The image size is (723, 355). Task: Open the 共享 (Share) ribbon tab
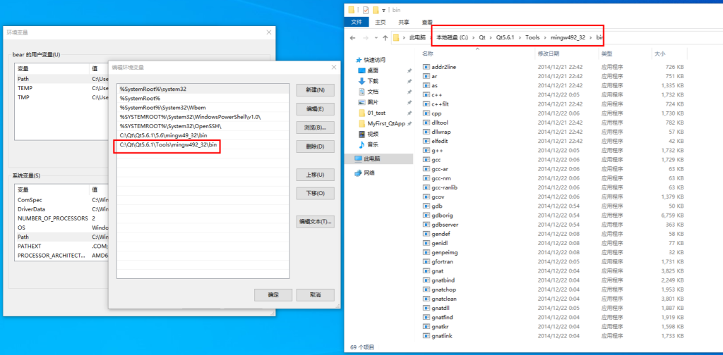click(x=403, y=22)
